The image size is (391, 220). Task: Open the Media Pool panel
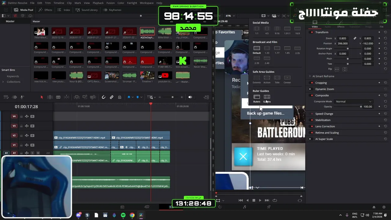(x=24, y=10)
